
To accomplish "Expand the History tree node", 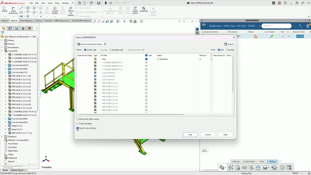I will click(x=2, y=40).
